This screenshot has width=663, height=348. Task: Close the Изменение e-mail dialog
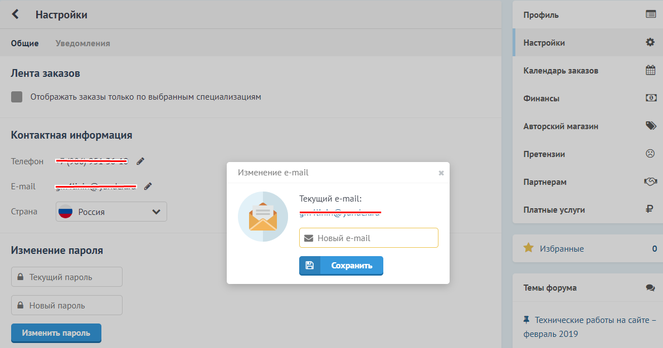(x=441, y=173)
